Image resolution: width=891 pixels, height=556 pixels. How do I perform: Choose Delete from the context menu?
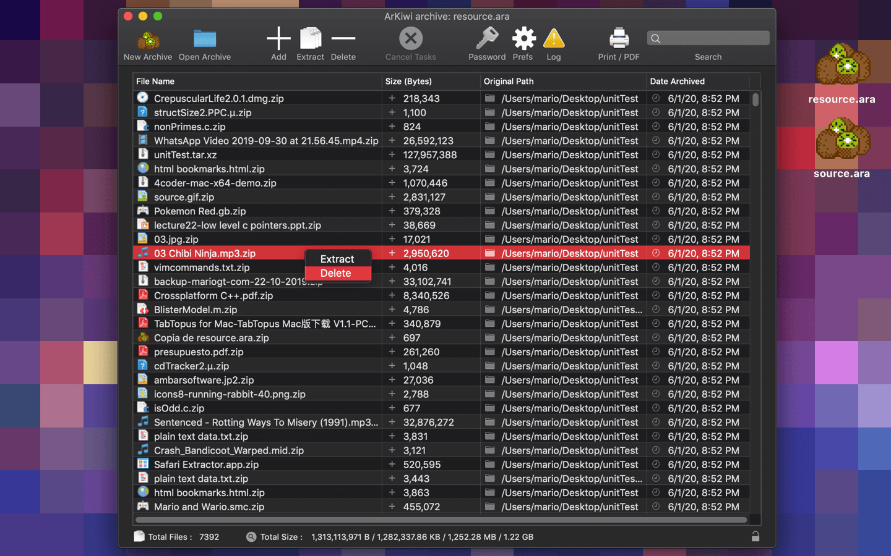pyautogui.click(x=336, y=273)
